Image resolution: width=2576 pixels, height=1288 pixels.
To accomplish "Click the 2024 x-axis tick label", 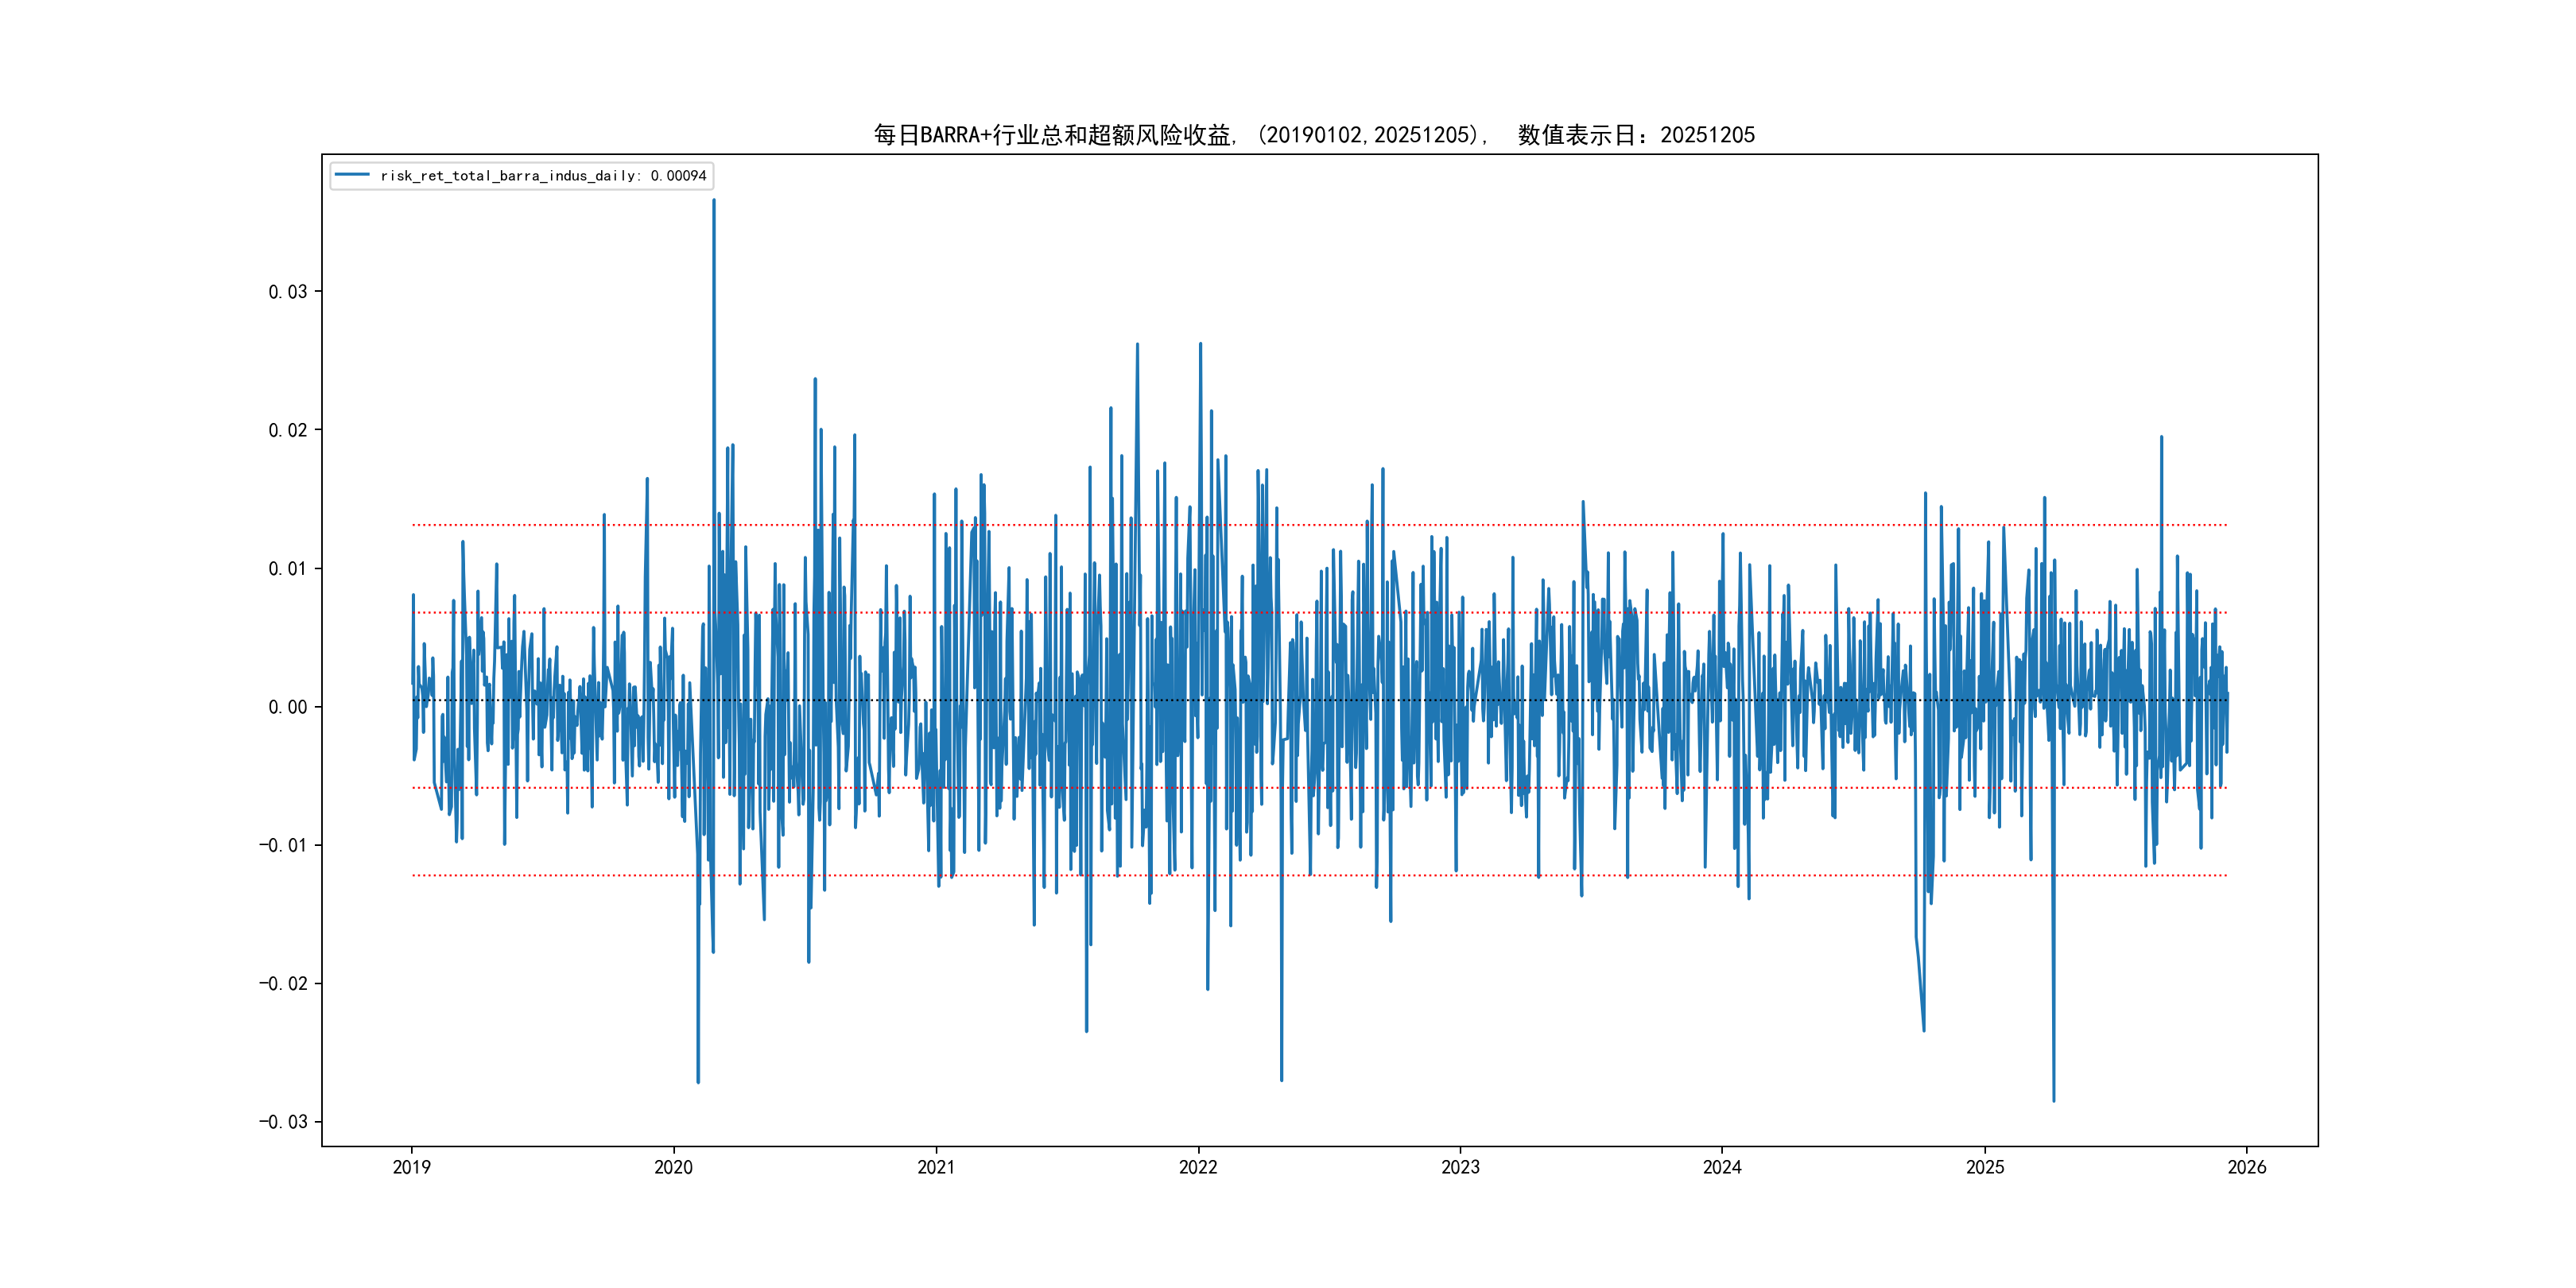I will [1722, 1167].
